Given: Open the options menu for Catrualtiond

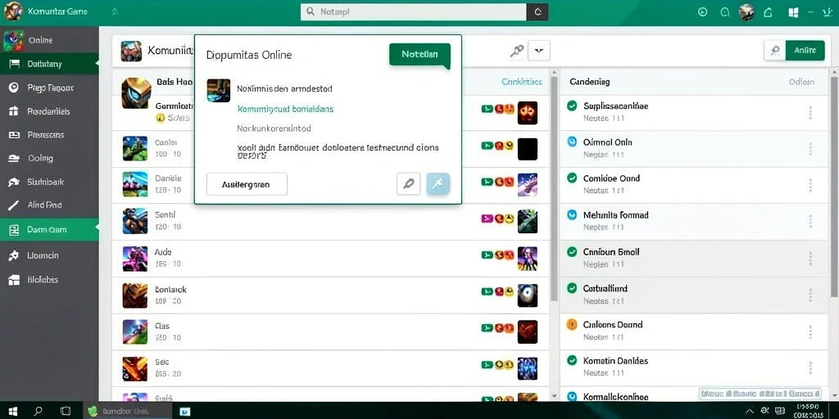Looking at the screenshot, I should [810, 295].
